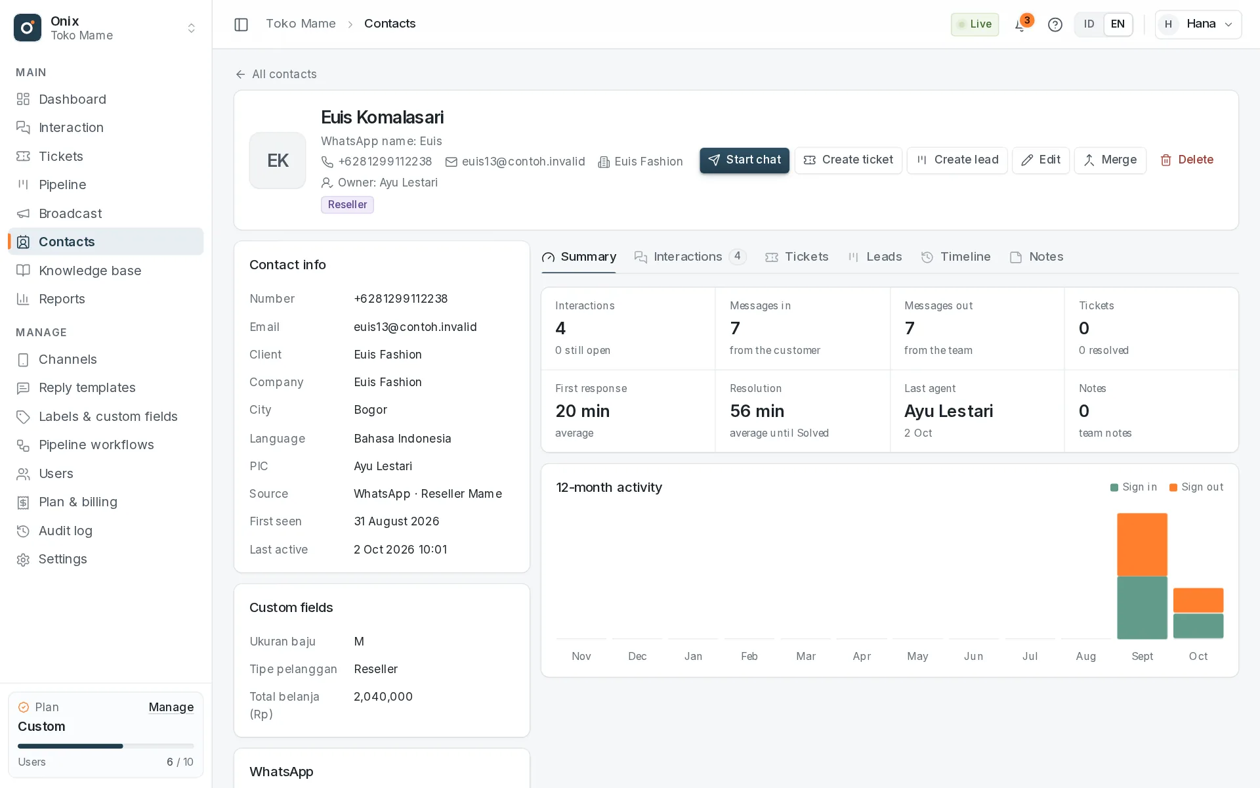Open Knowledge base in sidebar
This screenshot has height=788, width=1260.
106,271
